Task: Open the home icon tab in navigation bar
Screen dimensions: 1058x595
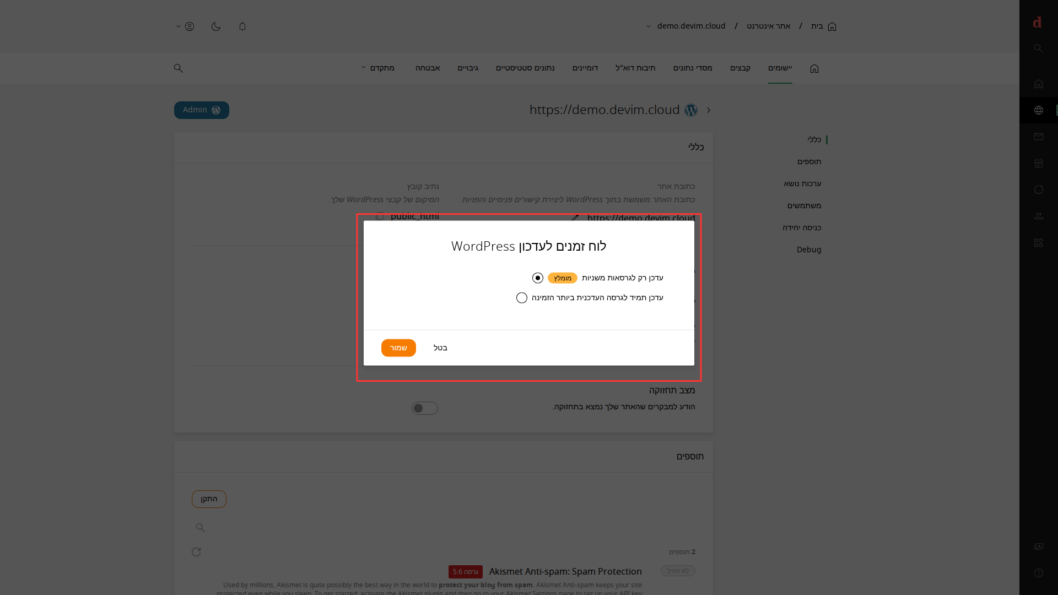Action: coord(814,68)
